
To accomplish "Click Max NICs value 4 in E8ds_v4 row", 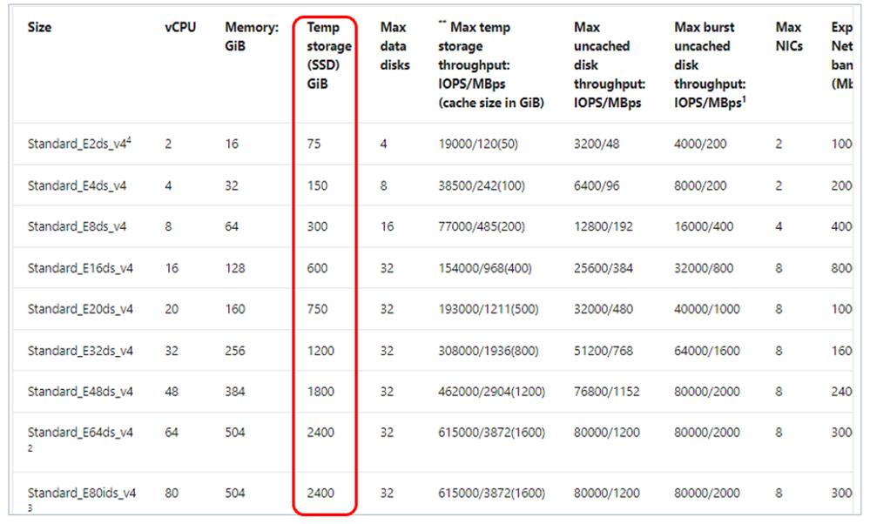I will (x=779, y=227).
